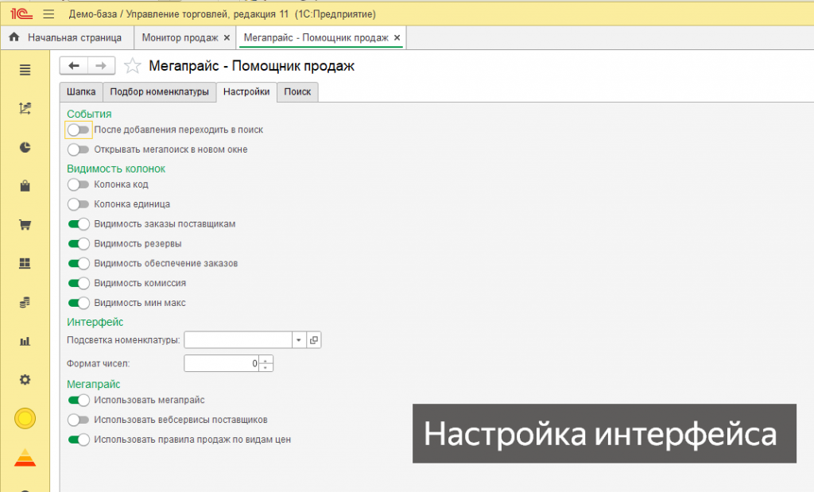Select the Настройки tab

point(246,92)
